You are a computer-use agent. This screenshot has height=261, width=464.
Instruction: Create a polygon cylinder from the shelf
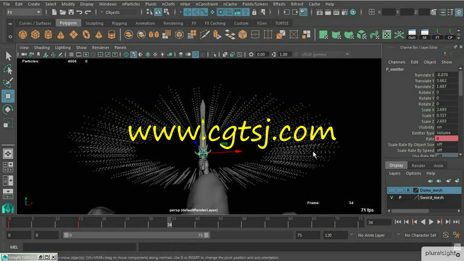tap(48, 35)
